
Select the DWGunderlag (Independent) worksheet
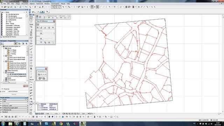(x=18, y=76)
